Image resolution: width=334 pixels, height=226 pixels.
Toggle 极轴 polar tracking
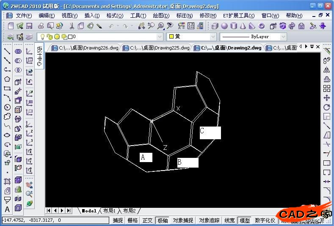(x=163, y=220)
